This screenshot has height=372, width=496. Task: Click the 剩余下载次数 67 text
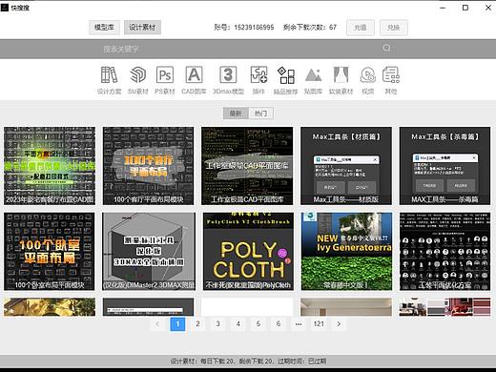(x=310, y=28)
